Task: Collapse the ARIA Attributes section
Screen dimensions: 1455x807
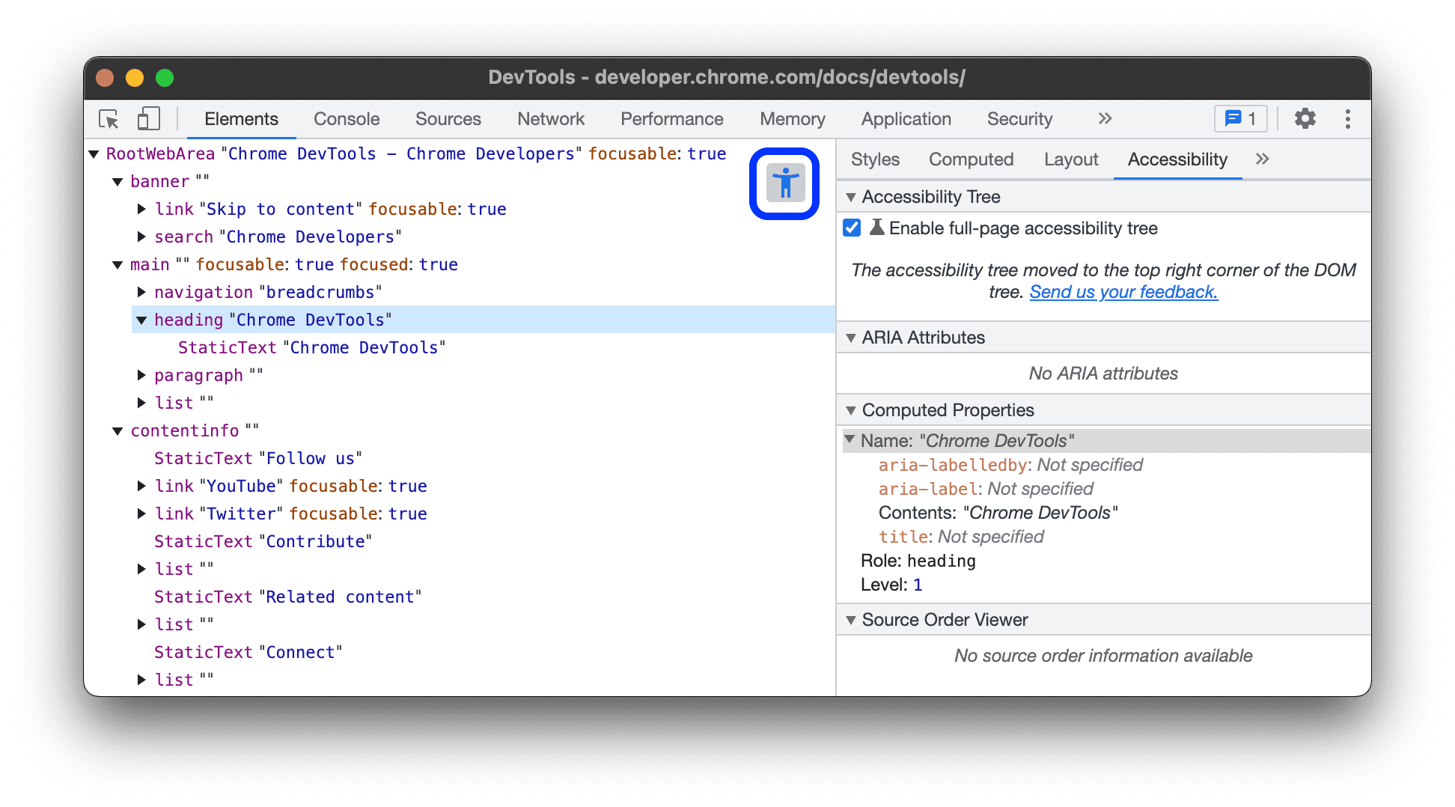Action: click(851, 337)
